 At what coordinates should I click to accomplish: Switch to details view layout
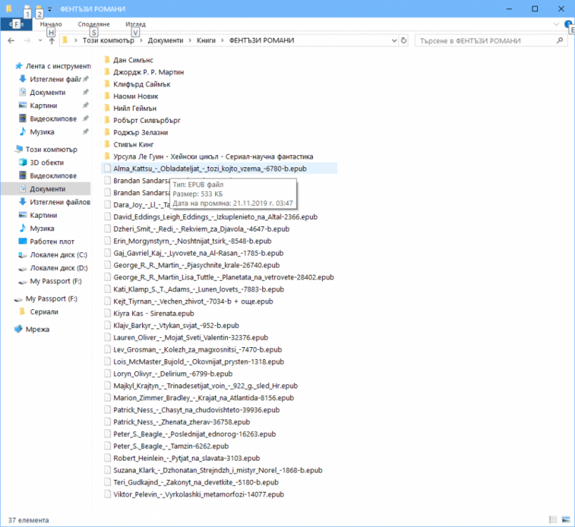tap(553, 520)
